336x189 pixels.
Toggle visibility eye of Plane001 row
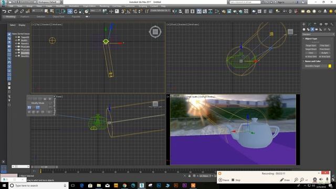[16, 44]
